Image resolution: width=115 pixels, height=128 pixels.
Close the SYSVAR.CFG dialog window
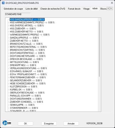click(112, 3)
